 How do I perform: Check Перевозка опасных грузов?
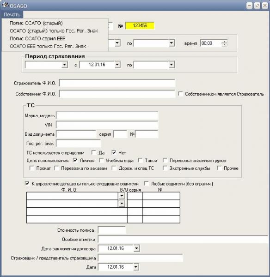coord(165,160)
